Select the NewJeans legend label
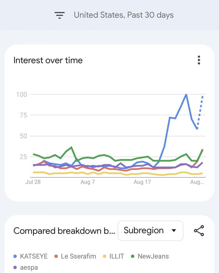Viewport: 219px width, 273px height. (x=153, y=256)
